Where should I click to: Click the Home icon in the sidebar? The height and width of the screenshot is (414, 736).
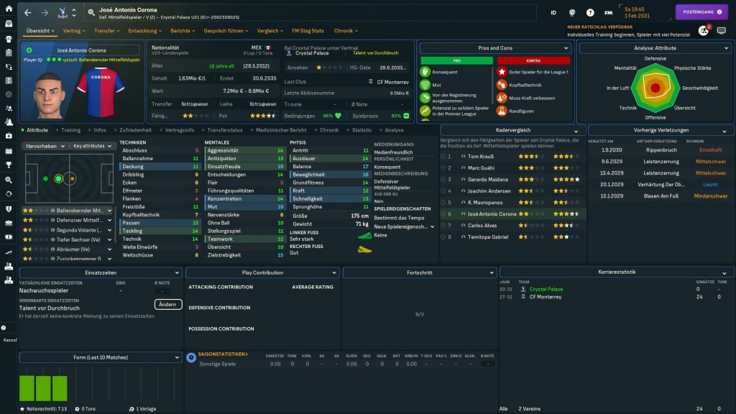tap(9, 23)
